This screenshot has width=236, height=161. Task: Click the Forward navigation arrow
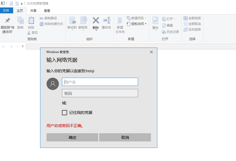pyautogui.click(x=11, y=47)
